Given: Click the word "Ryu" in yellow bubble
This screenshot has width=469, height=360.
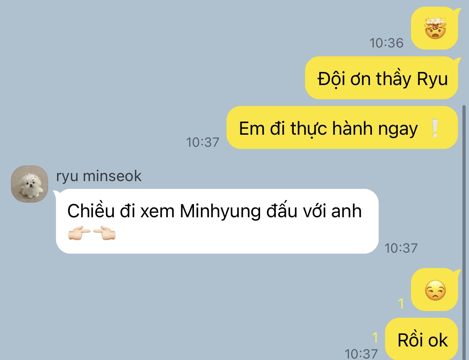Looking at the screenshot, I should click(x=432, y=79).
